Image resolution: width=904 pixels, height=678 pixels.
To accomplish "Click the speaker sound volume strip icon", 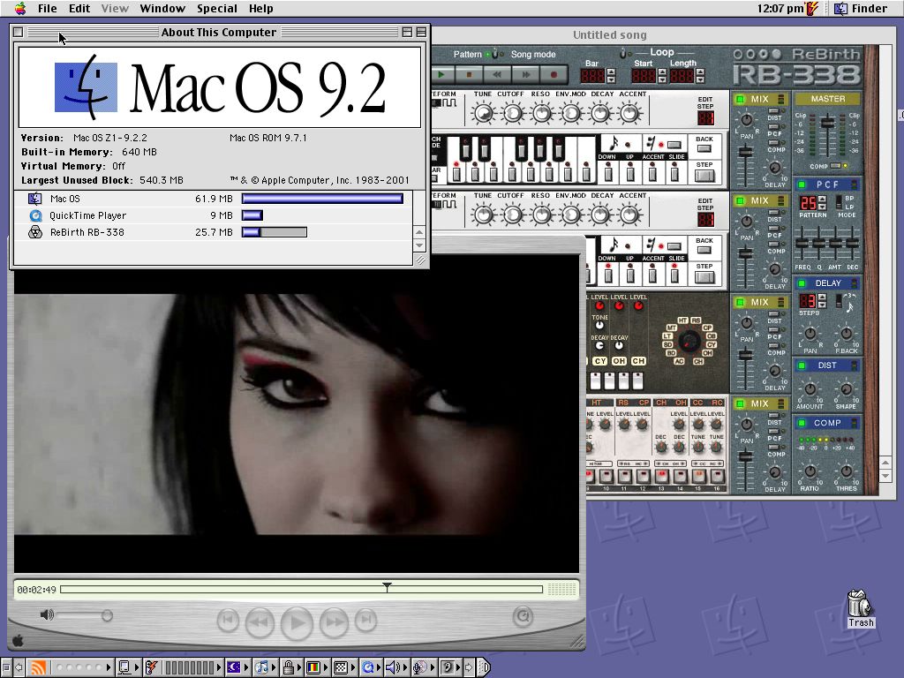I will pyautogui.click(x=392, y=667).
